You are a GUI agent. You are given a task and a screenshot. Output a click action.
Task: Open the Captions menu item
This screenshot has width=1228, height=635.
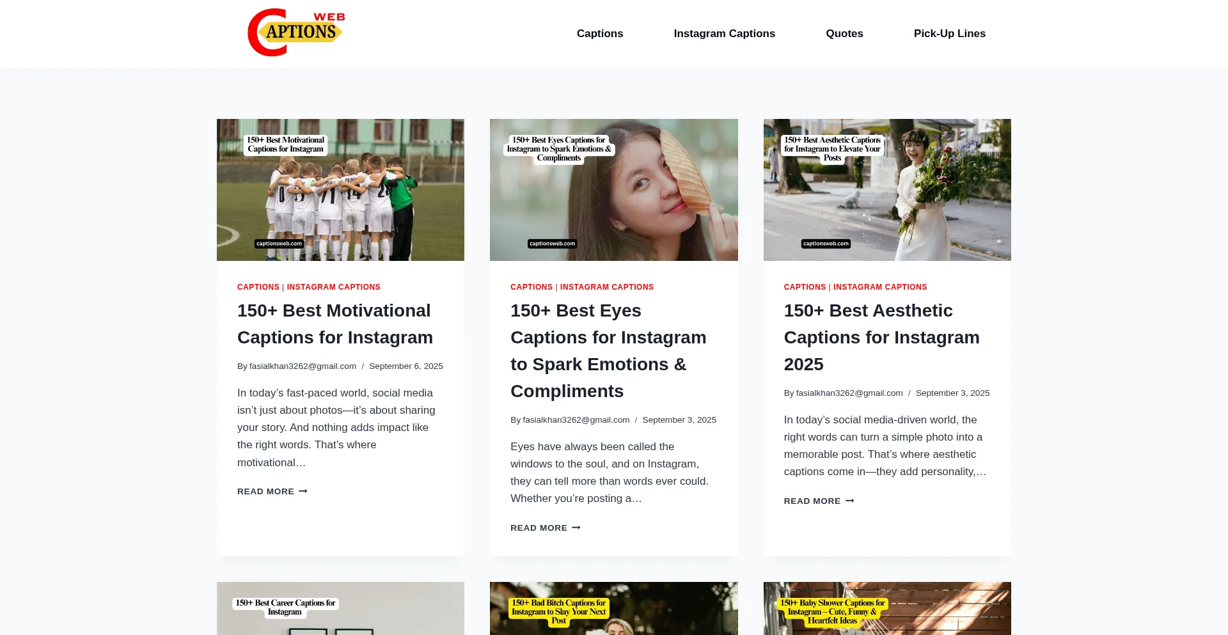click(599, 33)
